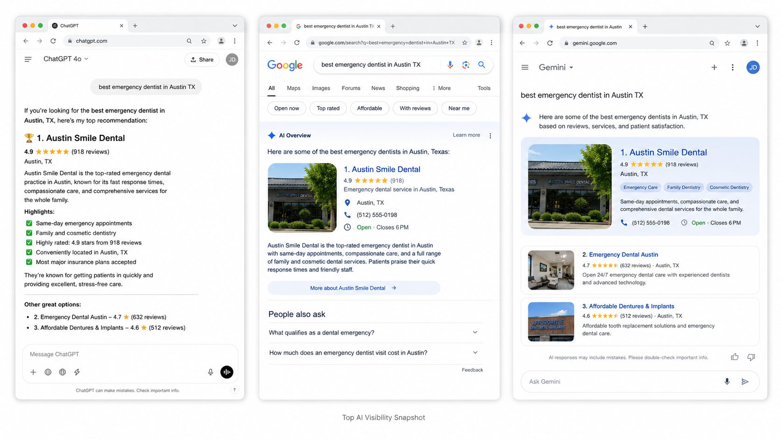Bookmark the Google search page with the star icon
781x439 pixels.
pos(465,43)
